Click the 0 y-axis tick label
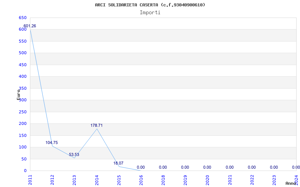This screenshot has width=300, height=187. tap(25, 171)
